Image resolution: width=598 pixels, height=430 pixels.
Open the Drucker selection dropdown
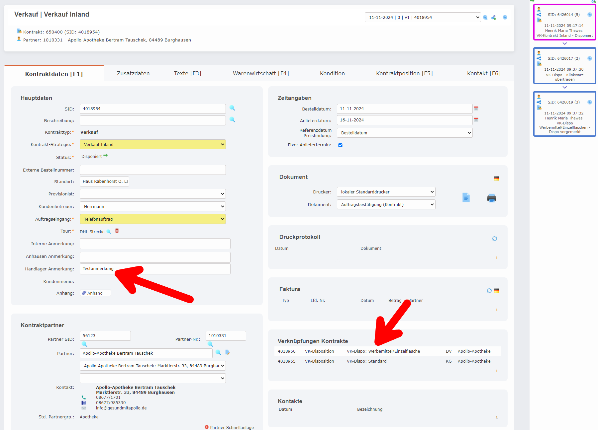point(386,192)
